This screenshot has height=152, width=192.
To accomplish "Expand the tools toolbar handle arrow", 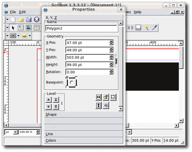I will pyautogui.click(x=7, y=27).
